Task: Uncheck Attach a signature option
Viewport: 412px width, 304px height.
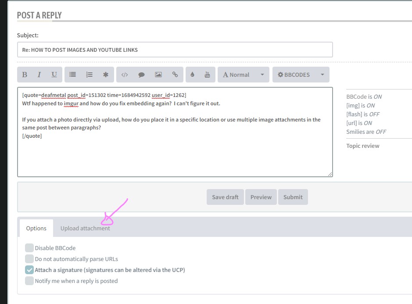Action: (x=29, y=270)
